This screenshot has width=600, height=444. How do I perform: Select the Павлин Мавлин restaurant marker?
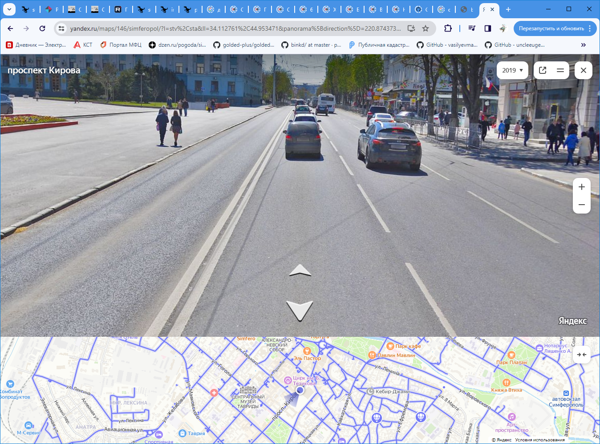(372, 355)
